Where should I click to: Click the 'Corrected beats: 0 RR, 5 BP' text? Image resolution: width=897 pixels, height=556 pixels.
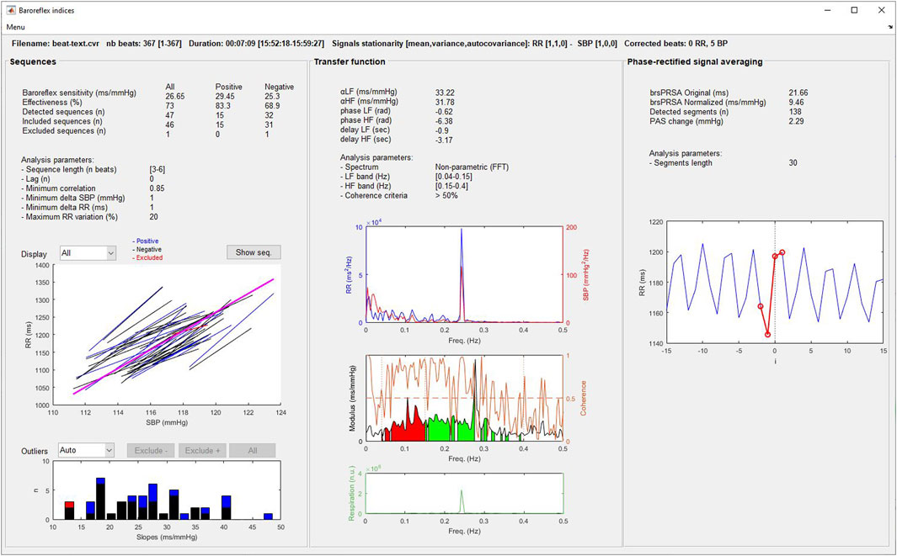click(x=675, y=44)
